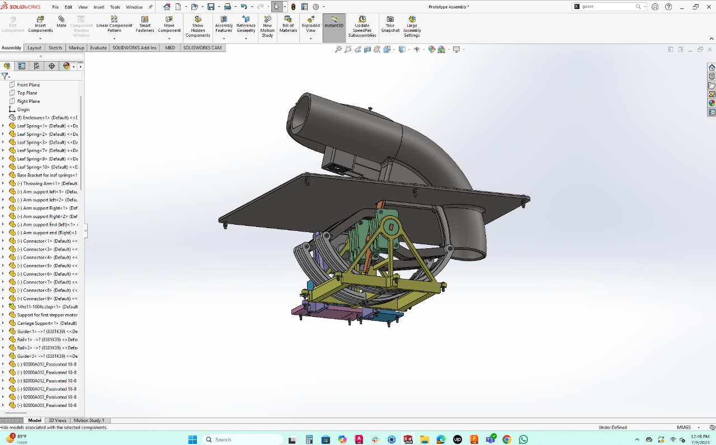Open the File menu

(x=55, y=7)
